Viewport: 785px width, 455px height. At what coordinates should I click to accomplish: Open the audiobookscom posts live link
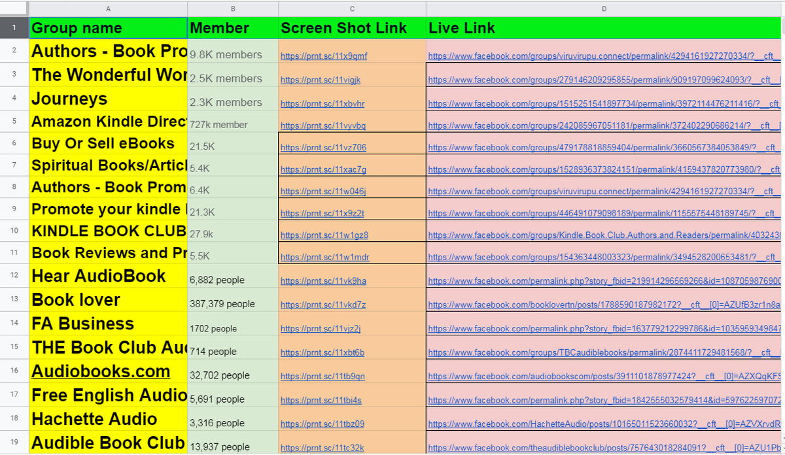604,377
